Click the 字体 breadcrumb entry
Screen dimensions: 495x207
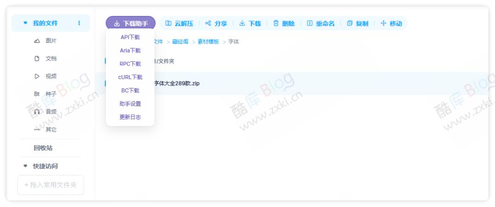(x=234, y=42)
